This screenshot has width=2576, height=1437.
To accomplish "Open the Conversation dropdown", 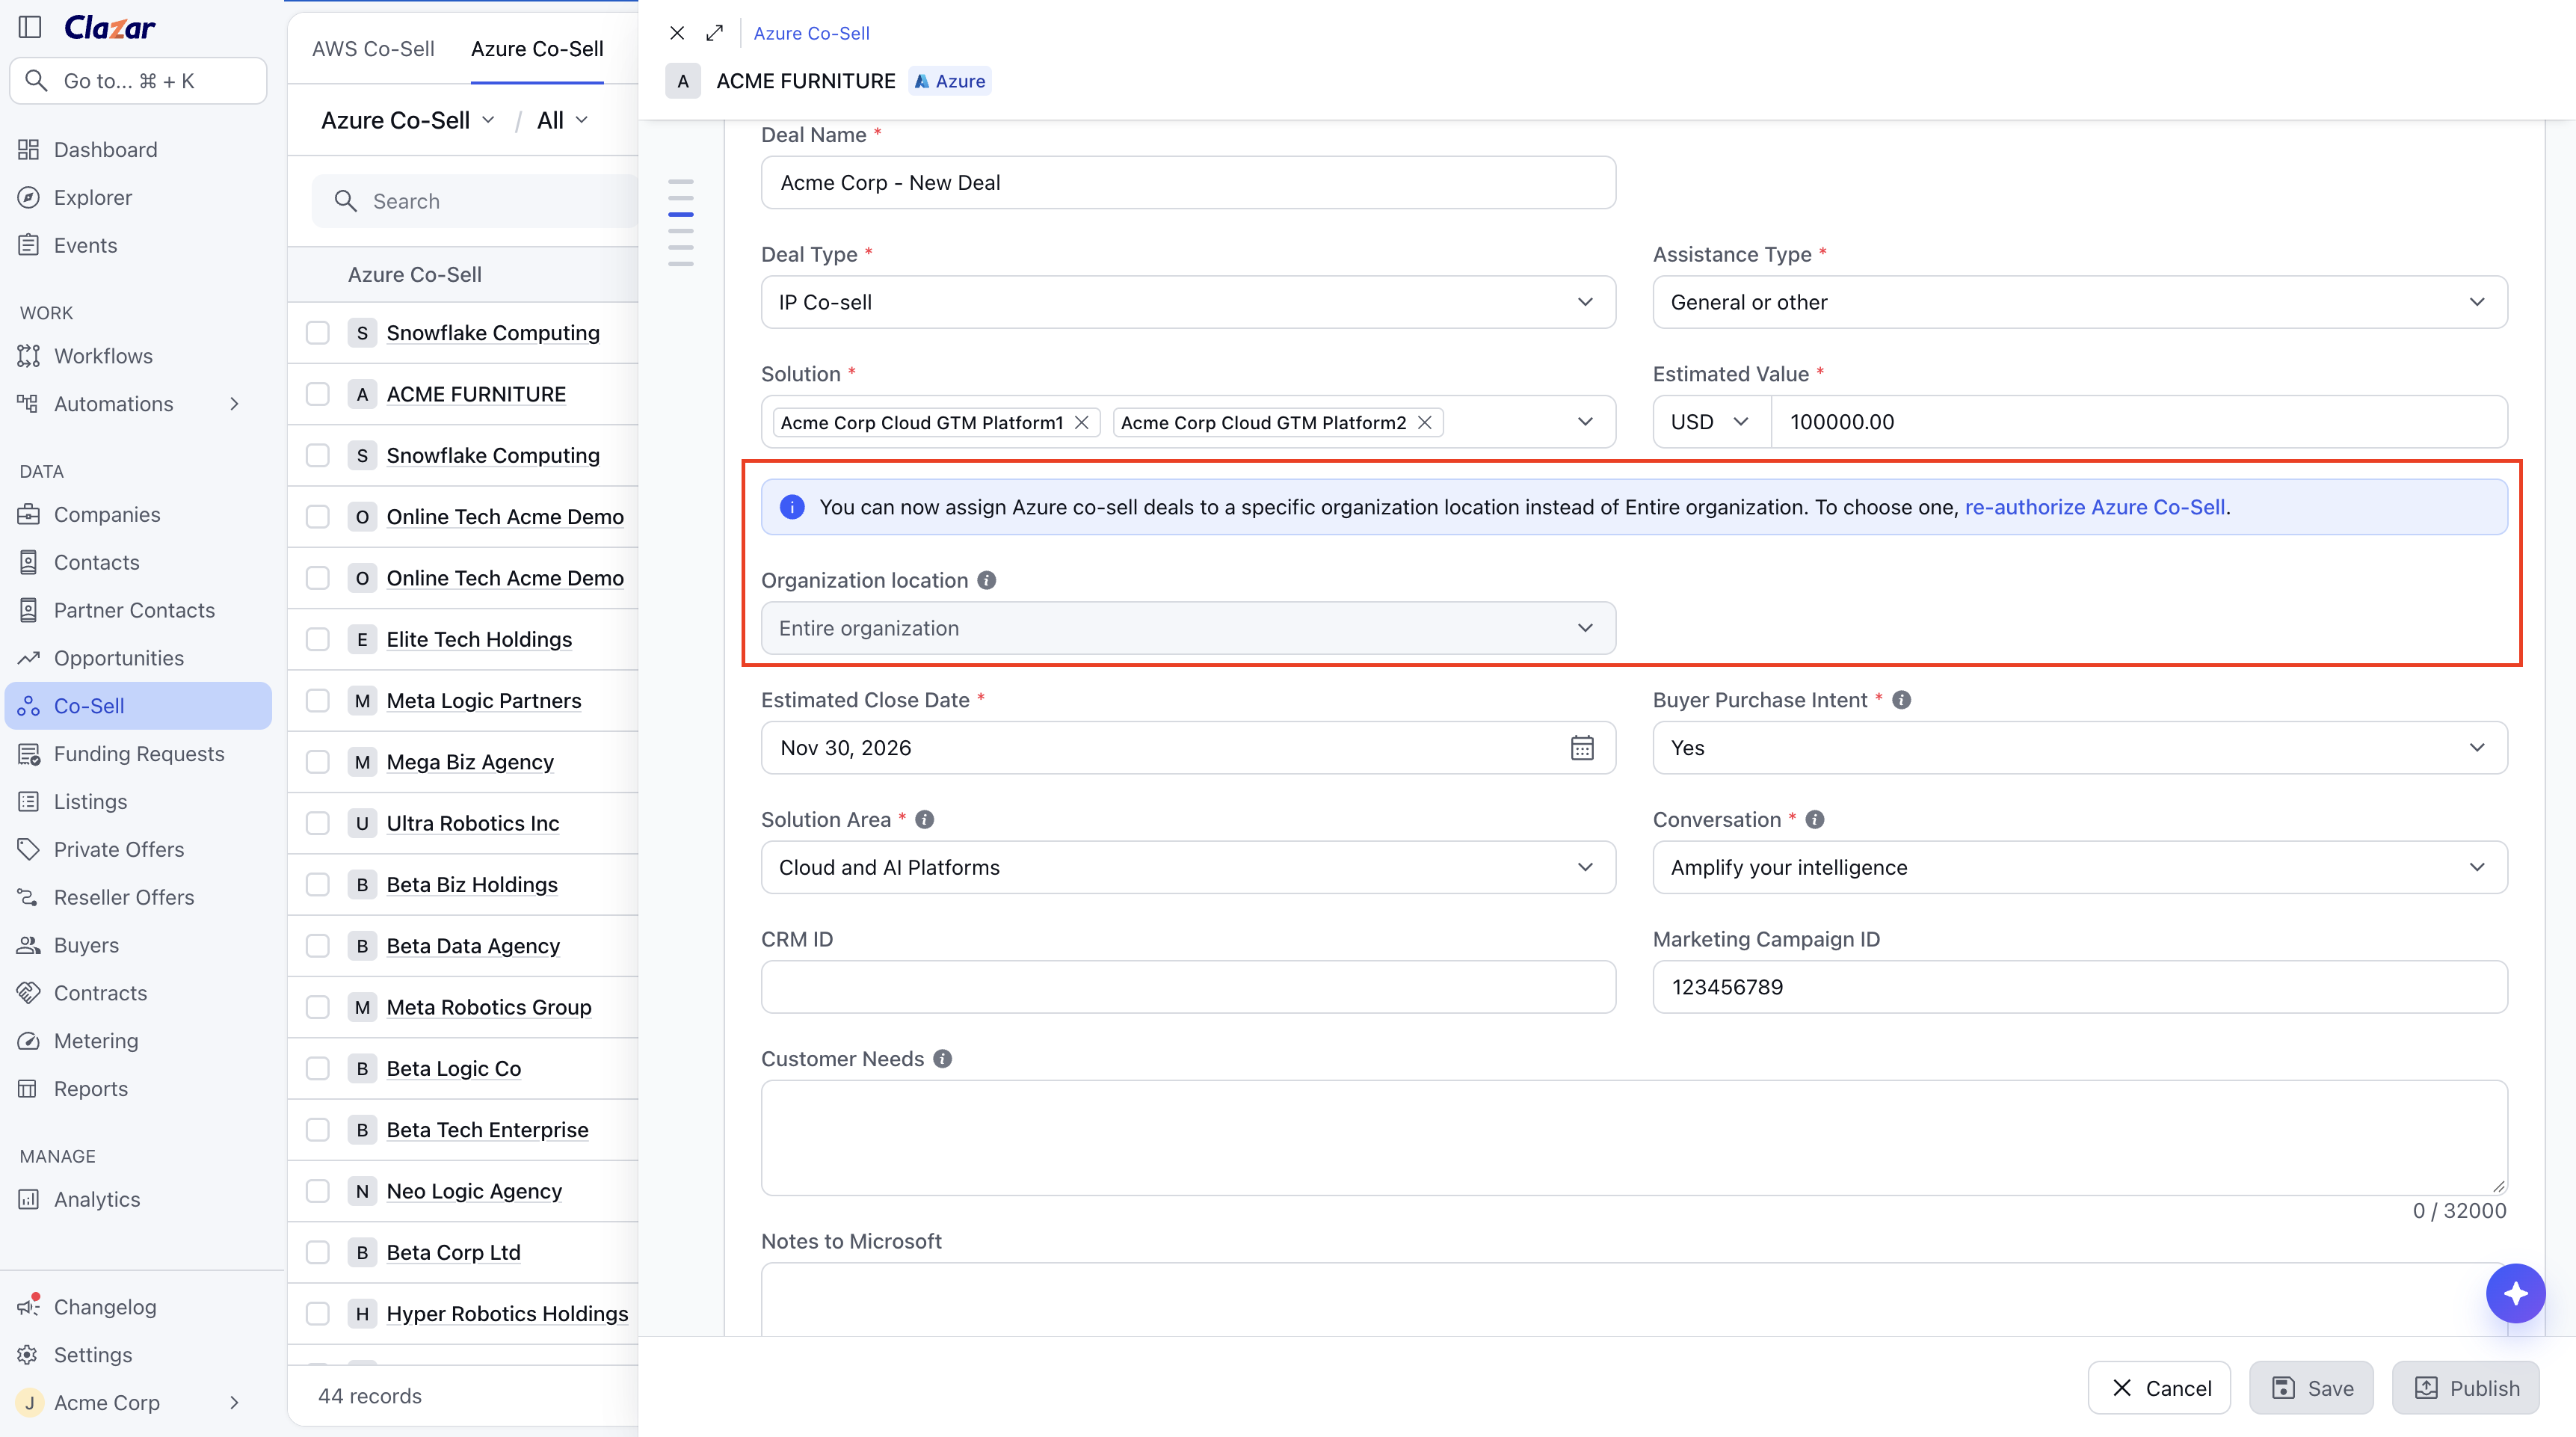I will 2079,867.
